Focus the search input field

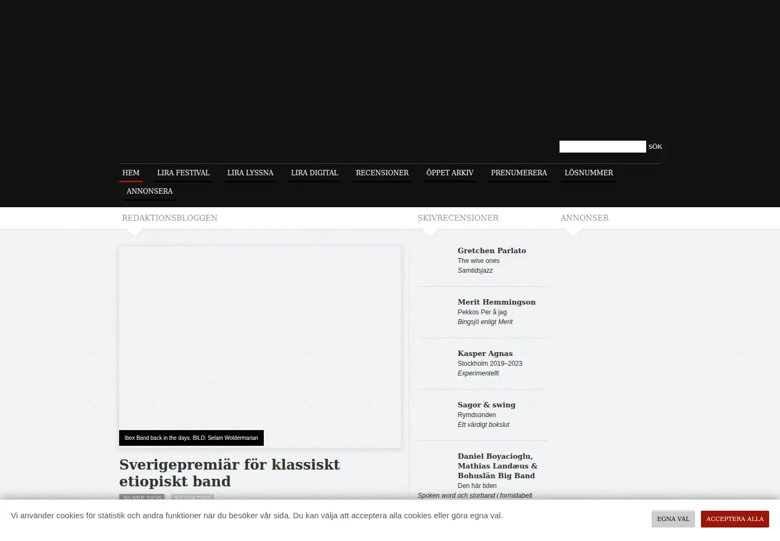pyautogui.click(x=602, y=147)
